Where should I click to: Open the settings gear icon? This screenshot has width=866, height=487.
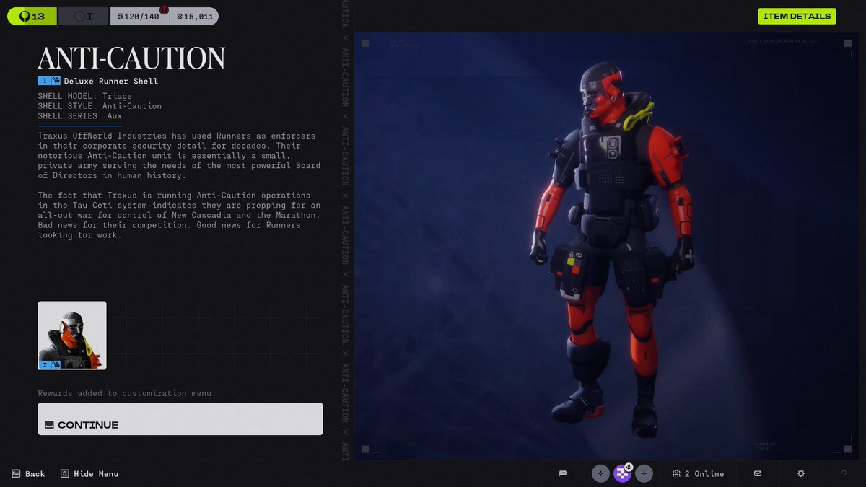(x=801, y=473)
